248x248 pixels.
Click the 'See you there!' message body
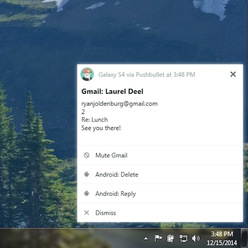pyautogui.click(x=101, y=128)
